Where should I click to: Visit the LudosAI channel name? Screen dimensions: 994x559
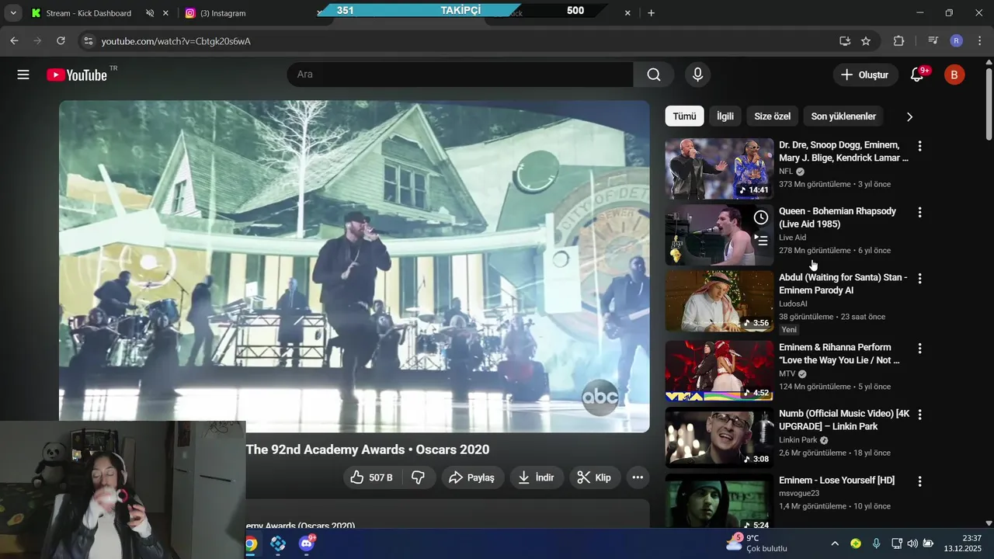pos(793,304)
